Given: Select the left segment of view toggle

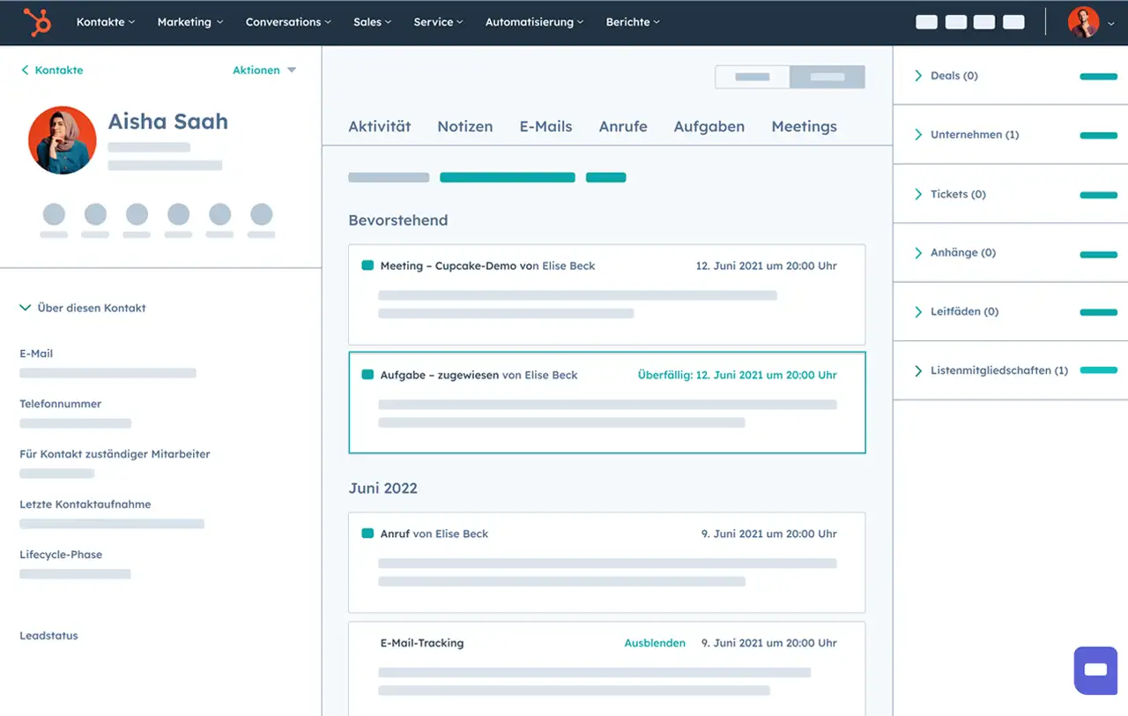Looking at the screenshot, I should 752,78.
